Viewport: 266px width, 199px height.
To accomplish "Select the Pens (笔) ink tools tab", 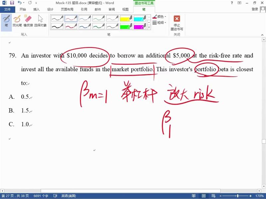I will (144, 10).
